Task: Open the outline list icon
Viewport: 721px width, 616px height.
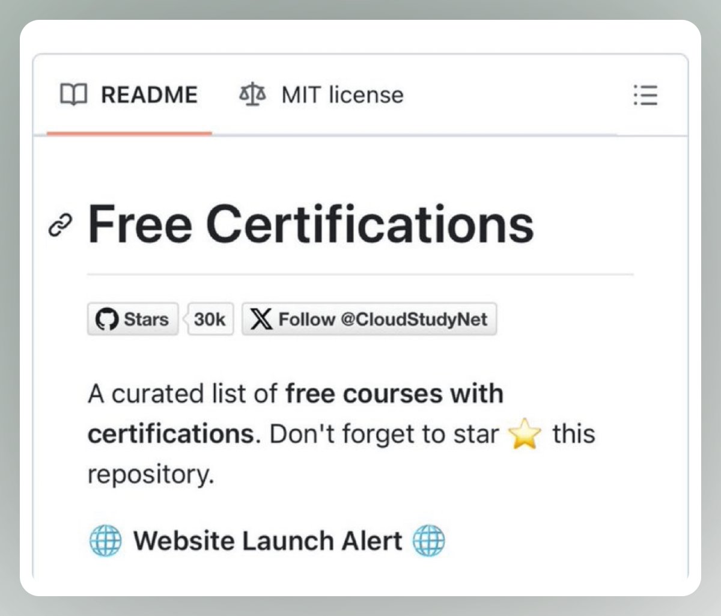Action: point(645,95)
